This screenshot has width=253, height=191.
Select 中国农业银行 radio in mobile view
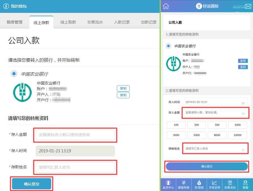coord(168,46)
